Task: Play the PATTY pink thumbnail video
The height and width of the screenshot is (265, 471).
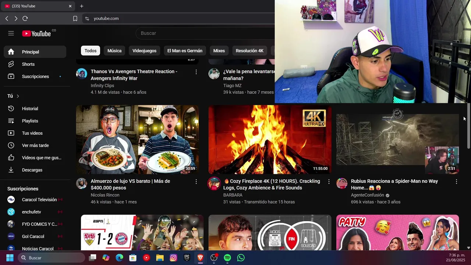Action: point(397,233)
